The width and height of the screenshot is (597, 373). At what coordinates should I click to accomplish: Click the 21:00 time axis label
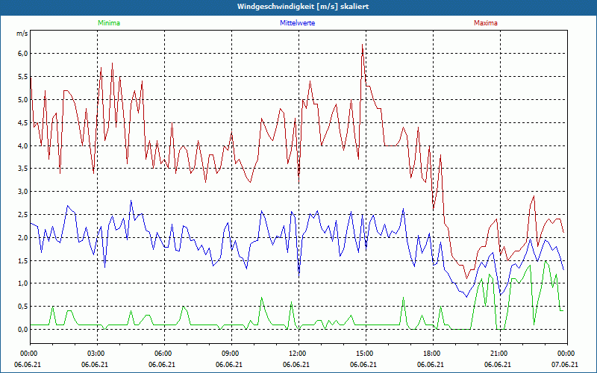tap(499, 354)
